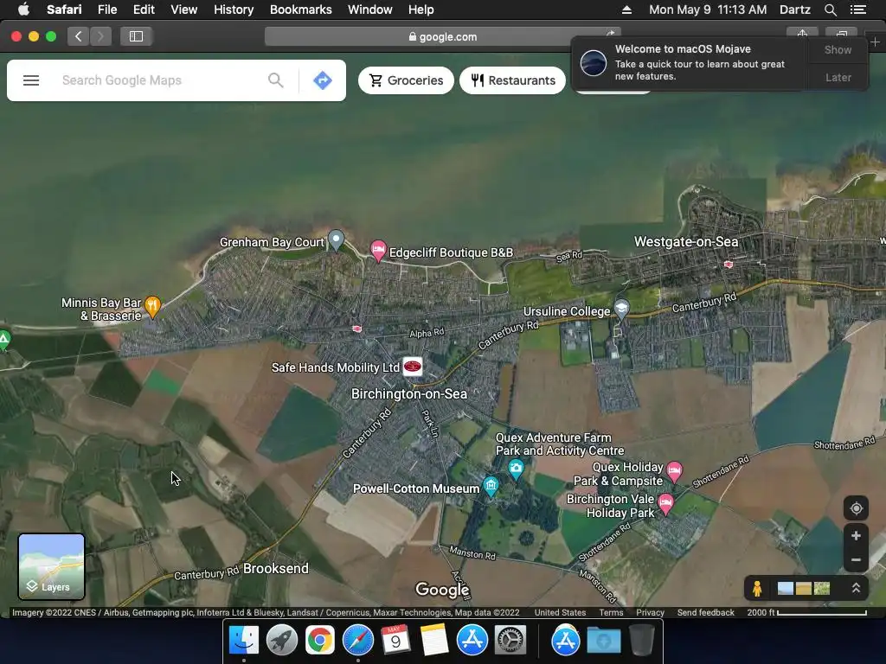Click the Birchington railway station icon
Image resolution: width=886 pixels, height=664 pixels.
pyautogui.click(x=357, y=329)
